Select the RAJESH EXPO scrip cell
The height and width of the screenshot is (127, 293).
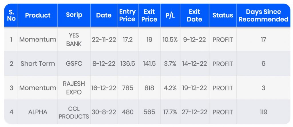tap(74, 88)
